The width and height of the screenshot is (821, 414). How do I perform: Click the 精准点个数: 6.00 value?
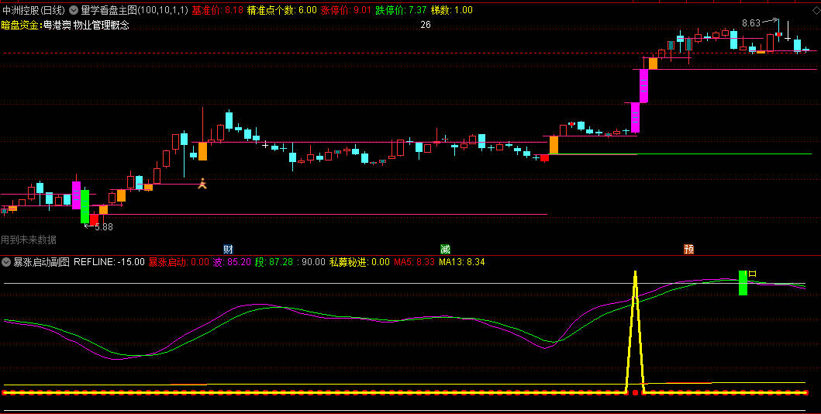coord(281,9)
